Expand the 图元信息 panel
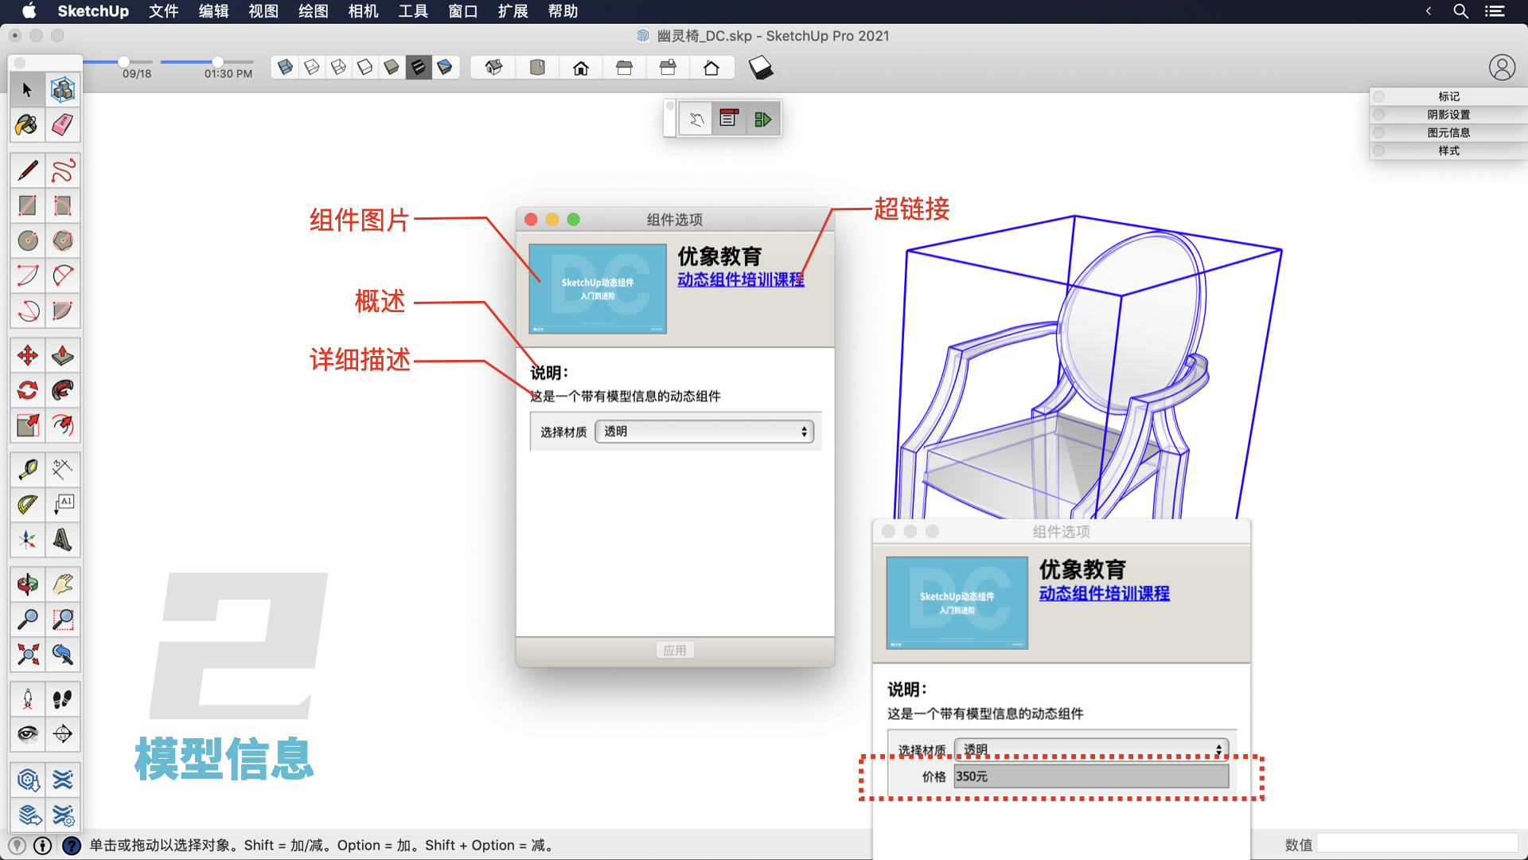The width and height of the screenshot is (1528, 860). pyautogui.click(x=1448, y=133)
